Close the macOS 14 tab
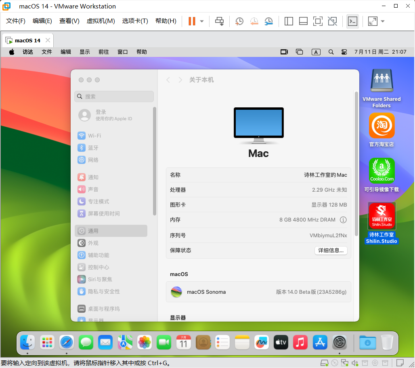 click(x=48, y=40)
